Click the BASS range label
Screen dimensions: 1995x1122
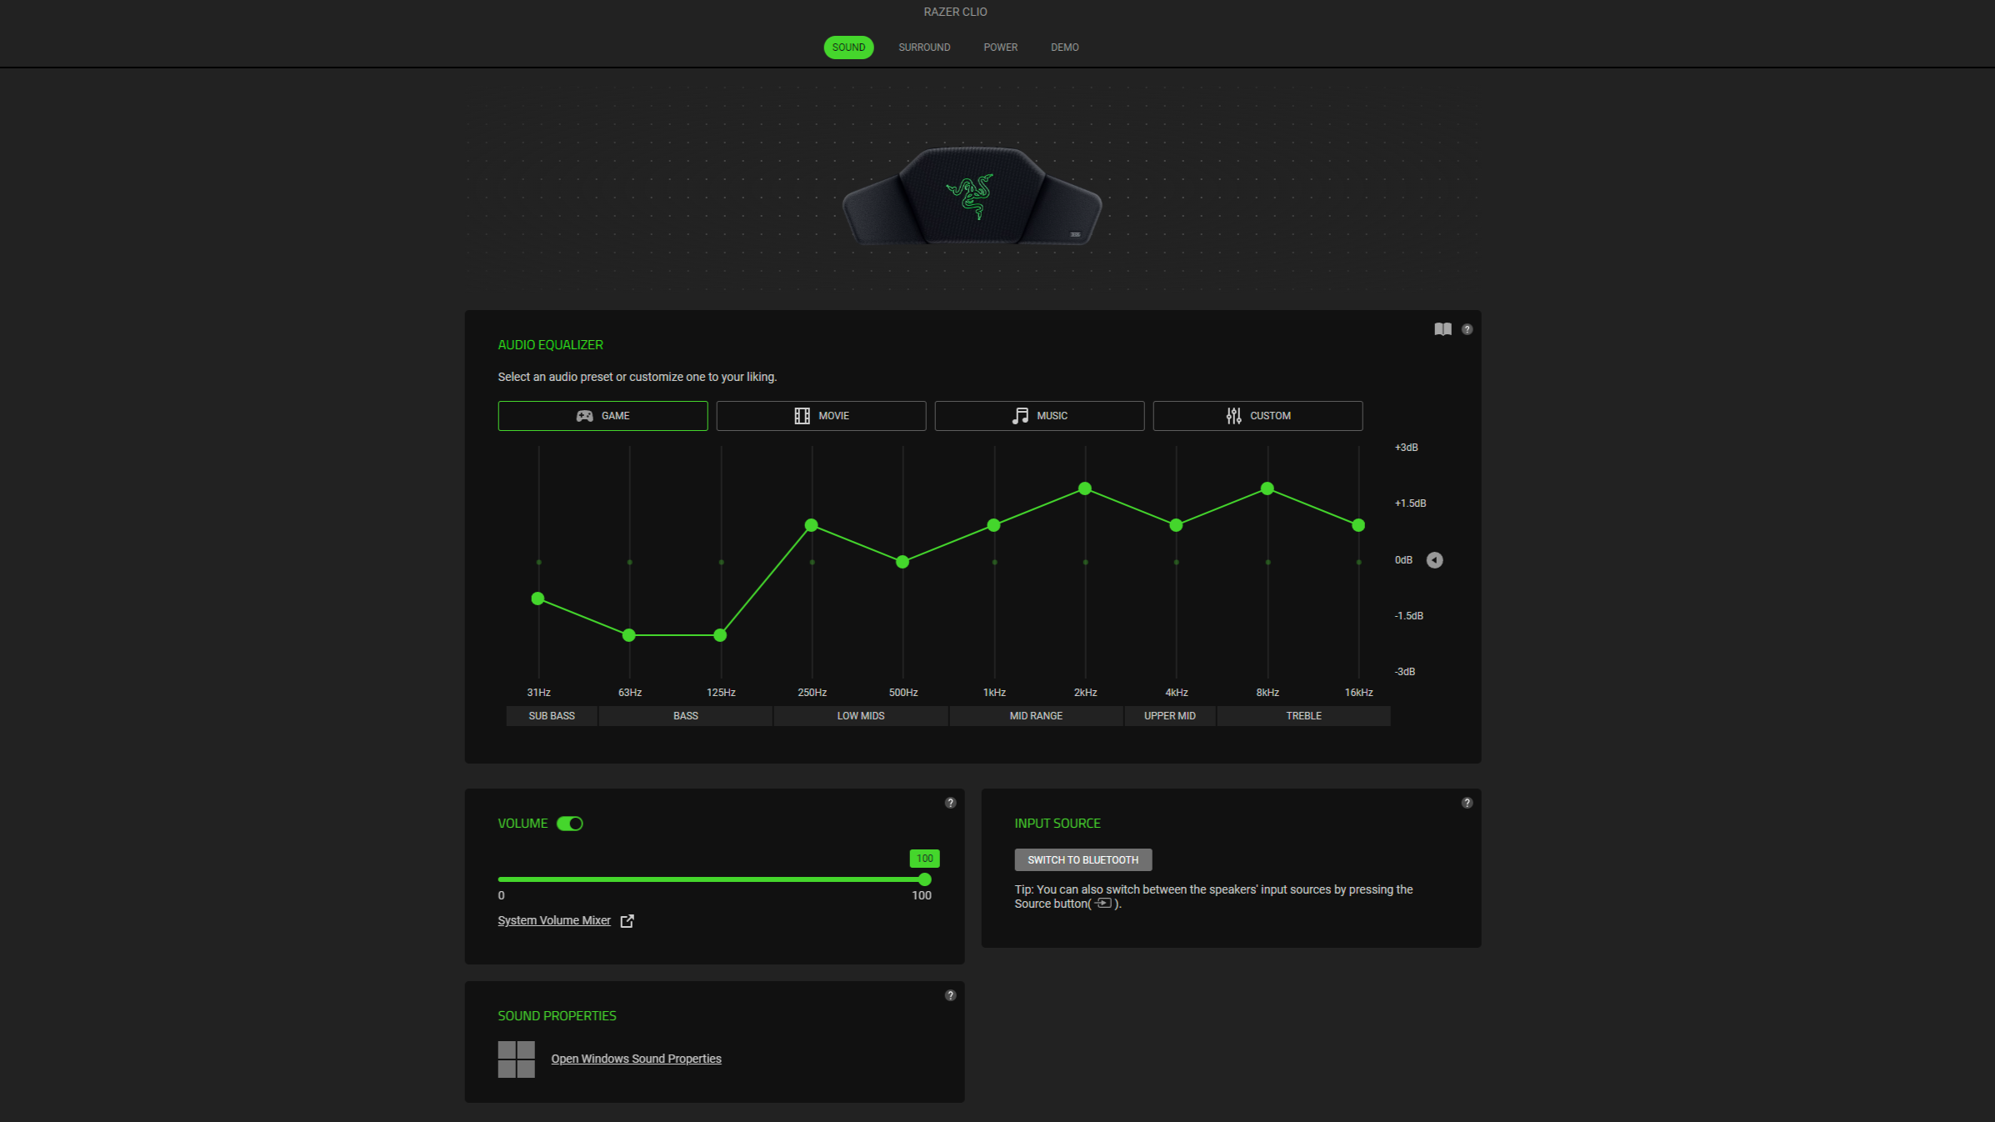pyautogui.click(x=686, y=716)
